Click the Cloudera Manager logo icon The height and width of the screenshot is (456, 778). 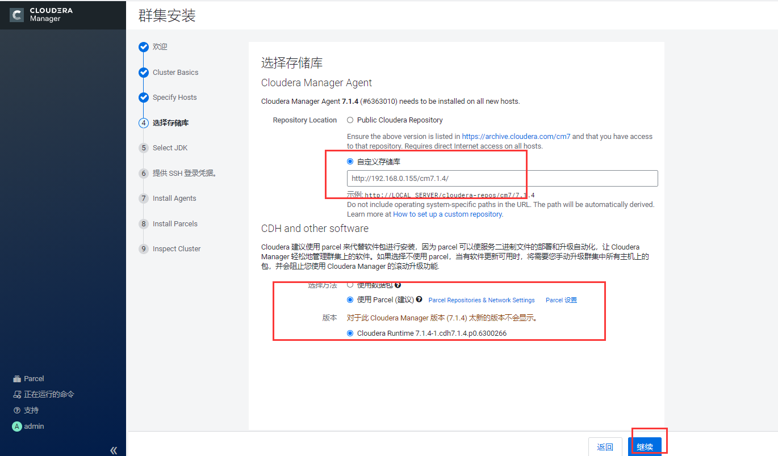[16, 15]
